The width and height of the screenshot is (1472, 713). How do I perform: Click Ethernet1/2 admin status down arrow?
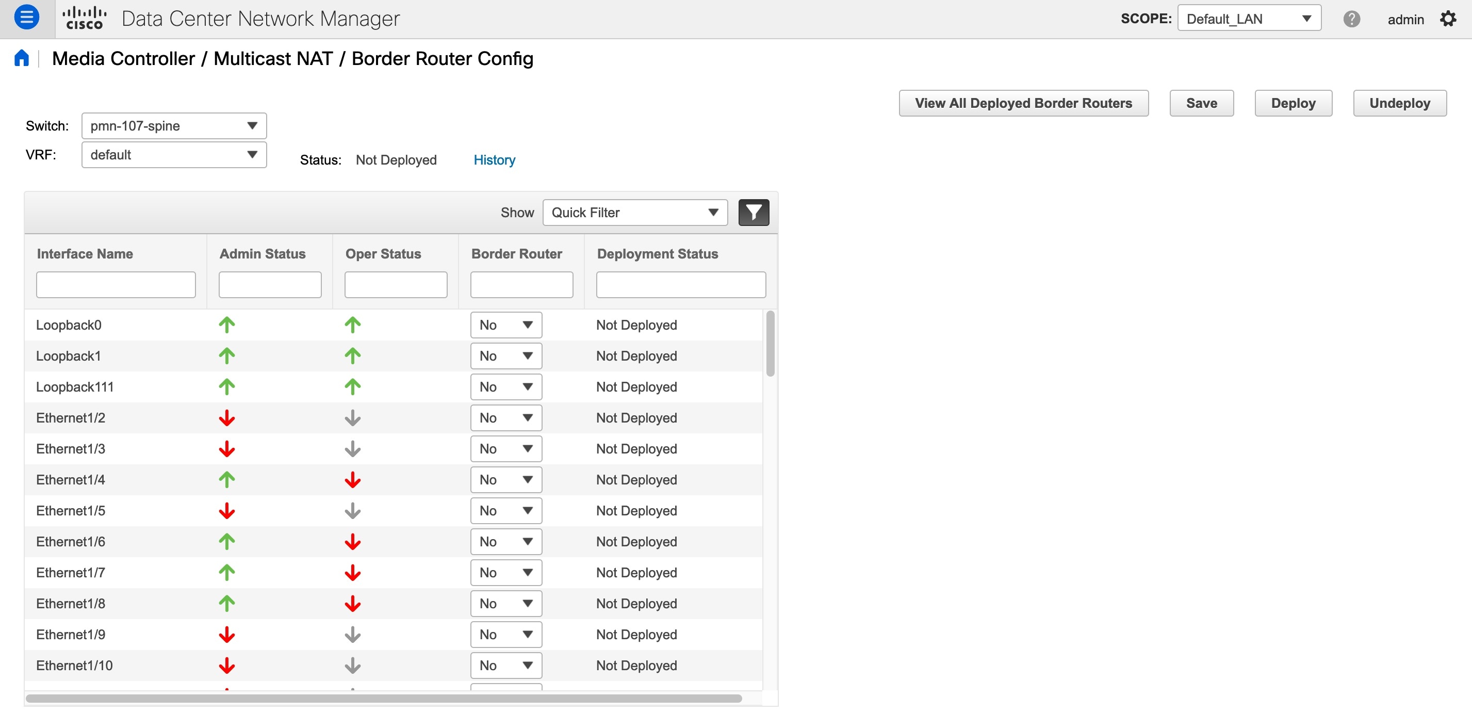pos(227,418)
